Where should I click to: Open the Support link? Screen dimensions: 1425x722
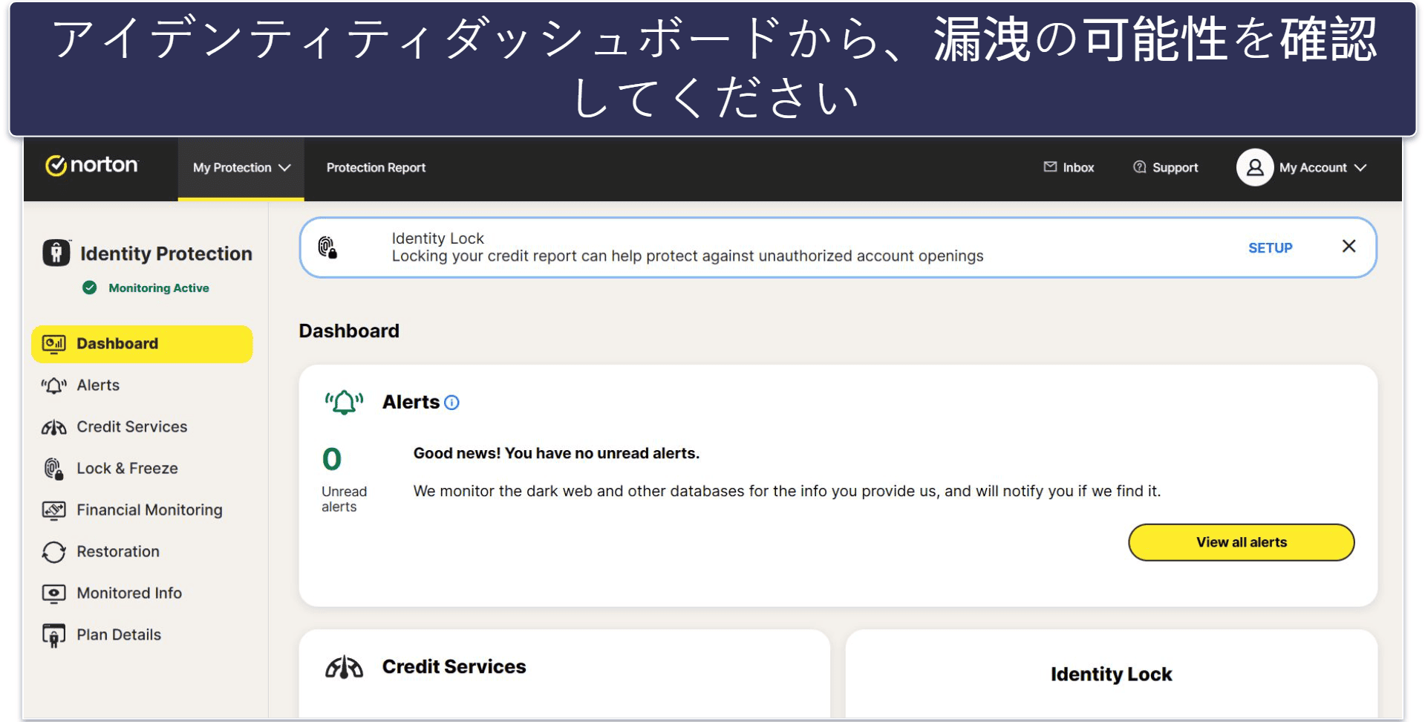pyautogui.click(x=1175, y=168)
